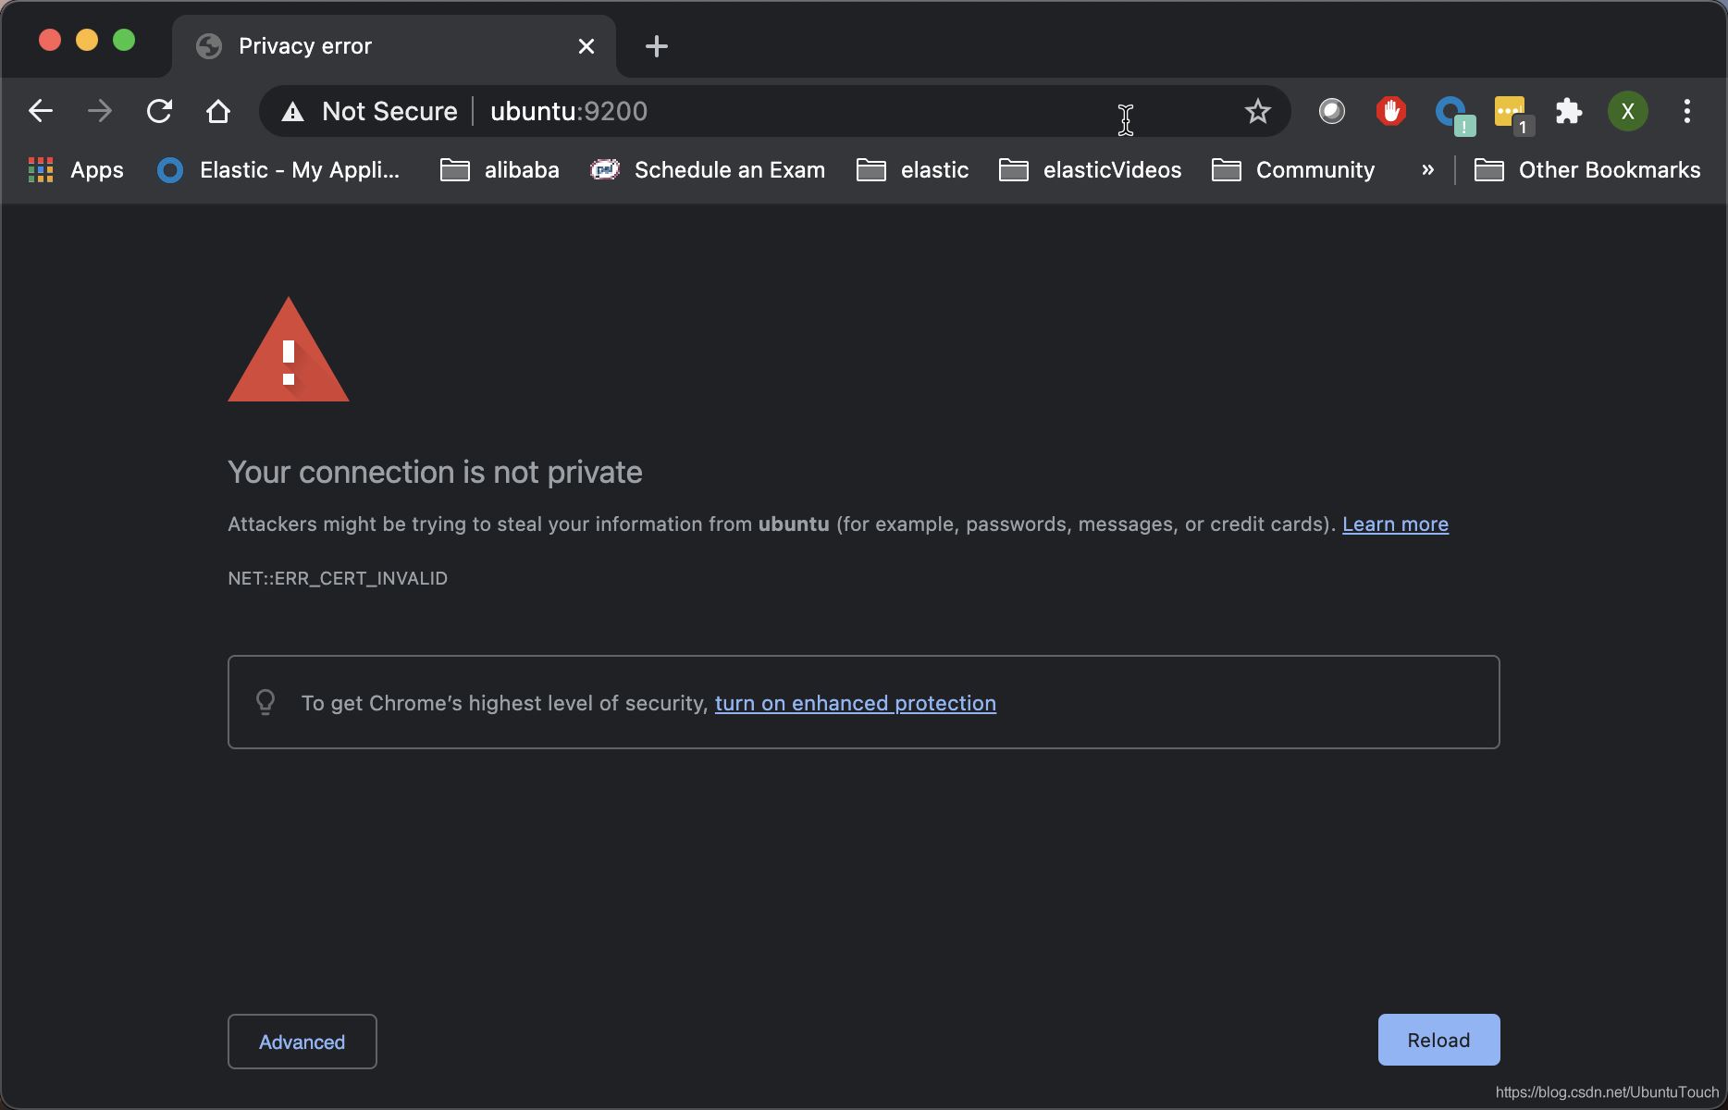Go back to the previous page
Screen dimensions: 1728x1110
41,112
